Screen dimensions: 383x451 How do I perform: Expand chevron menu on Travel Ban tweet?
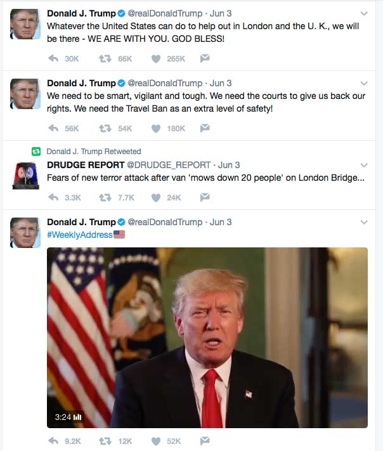(x=364, y=83)
